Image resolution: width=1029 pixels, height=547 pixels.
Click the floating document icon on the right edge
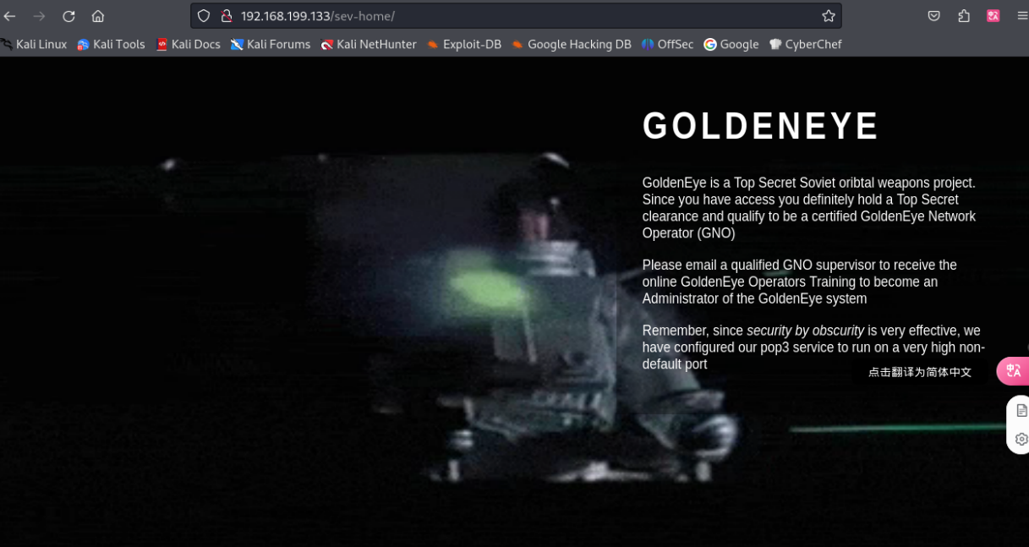(1021, 410)
